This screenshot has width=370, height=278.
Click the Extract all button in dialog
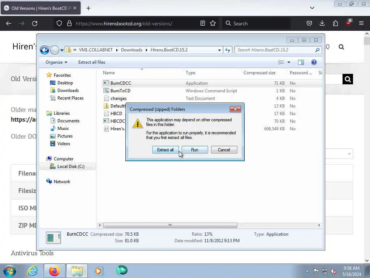click(x=165, y=150)
